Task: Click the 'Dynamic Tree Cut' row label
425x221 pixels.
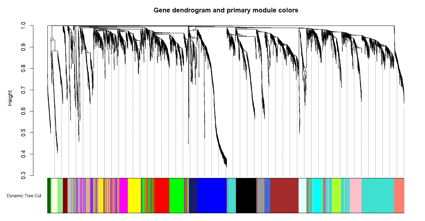Action: [x=24, y=196]
